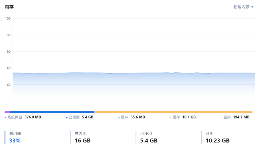This screenshot has width=258, height=149.
Task: Click the 35.6 MB legend value
Action: click(138, 117)
